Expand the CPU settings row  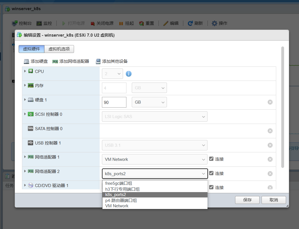tap(25, 71)
